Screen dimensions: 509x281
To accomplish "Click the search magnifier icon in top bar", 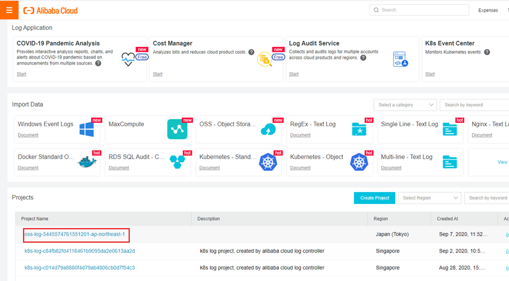I will (376, 10).
